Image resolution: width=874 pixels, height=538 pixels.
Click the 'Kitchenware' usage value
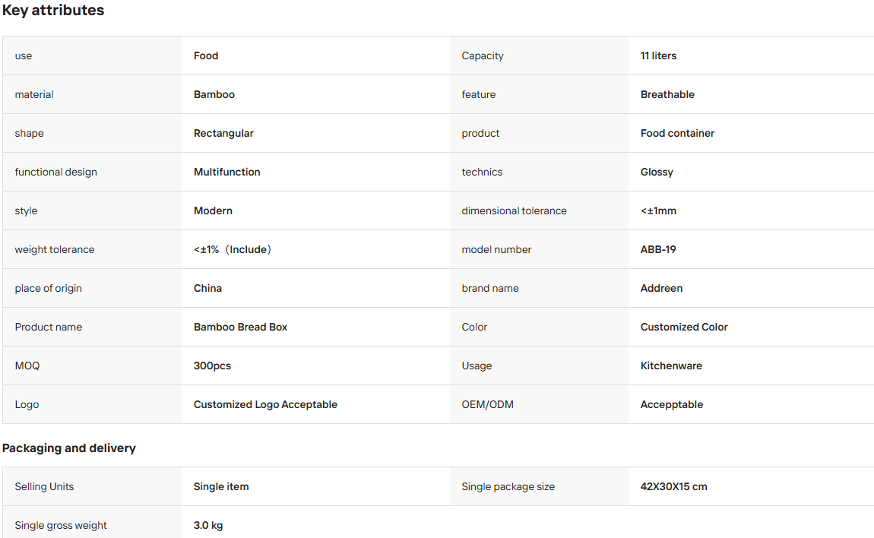coord(671,366)
